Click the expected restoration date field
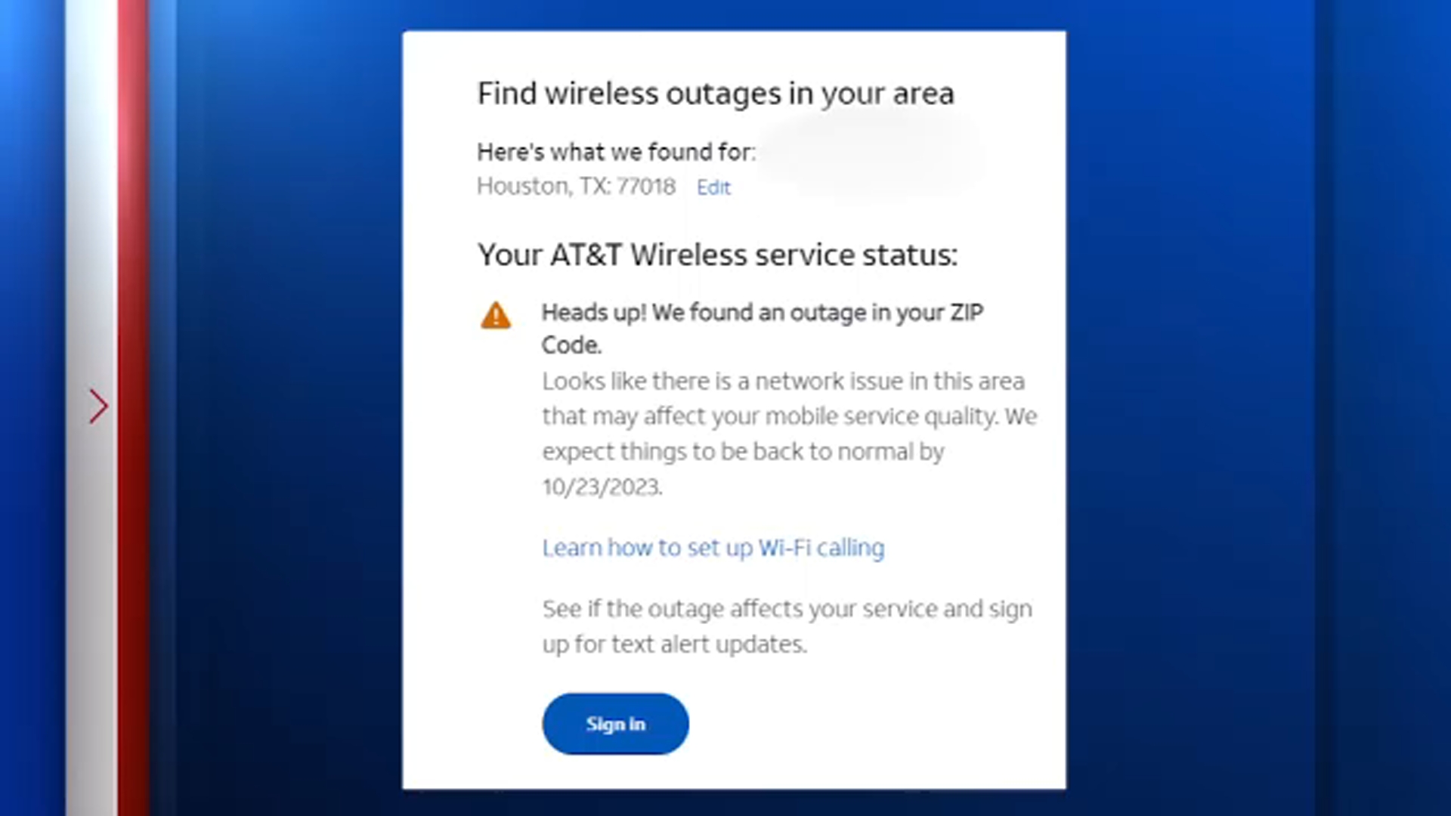The height and width of the screenshot is (816, 1451). [598, 487]
